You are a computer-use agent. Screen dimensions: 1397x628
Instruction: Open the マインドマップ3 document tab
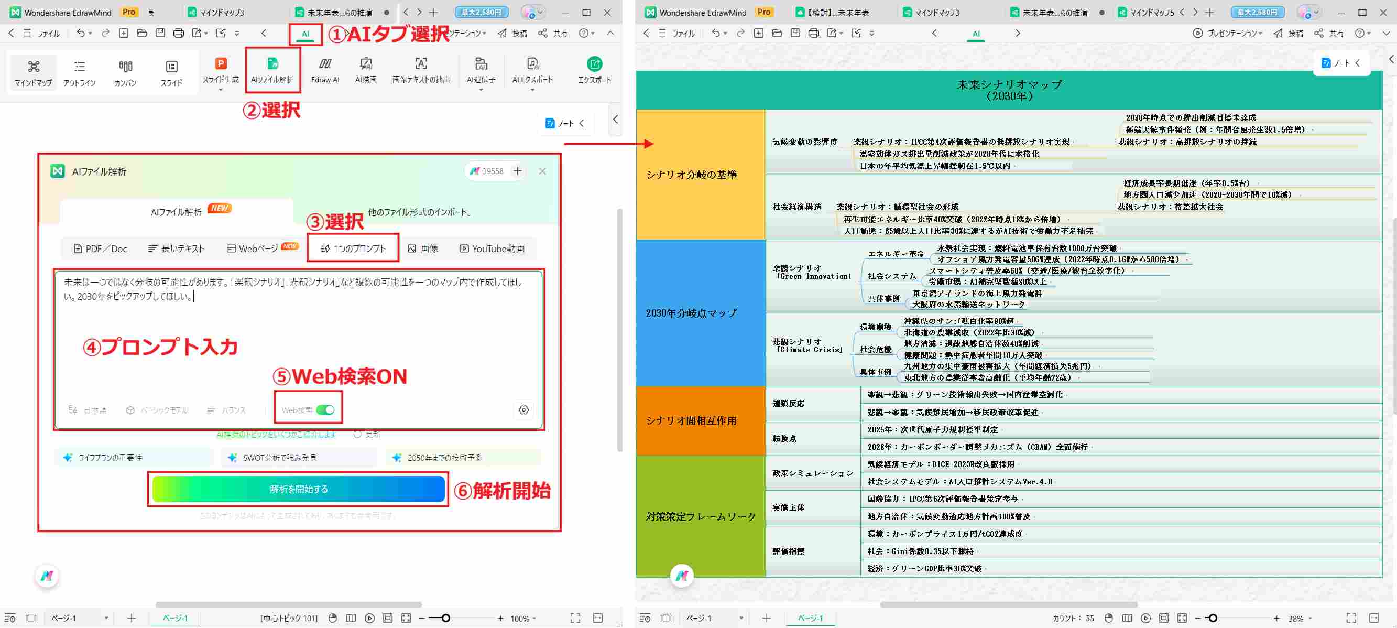click(222, 12)
